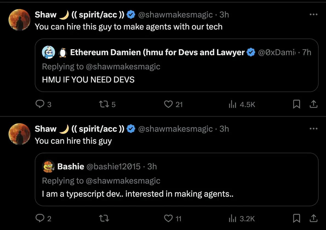The height and width of the screenshot is (230, 326).
Task: Open more options on the first tweet
Action: coord(313,14)
